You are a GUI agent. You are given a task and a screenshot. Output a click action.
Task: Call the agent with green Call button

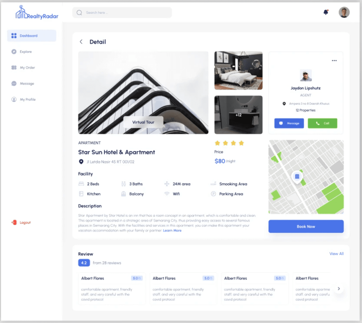(323, 123)
